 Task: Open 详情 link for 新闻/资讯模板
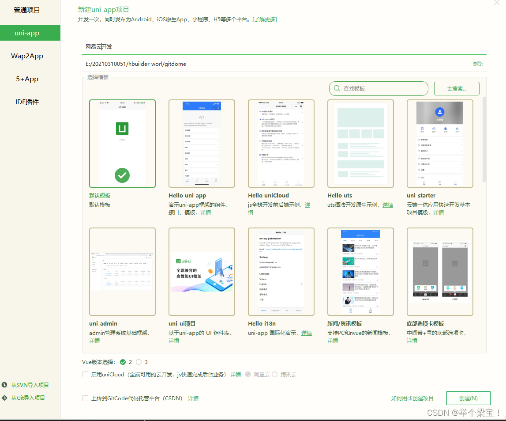pos(333,341)
